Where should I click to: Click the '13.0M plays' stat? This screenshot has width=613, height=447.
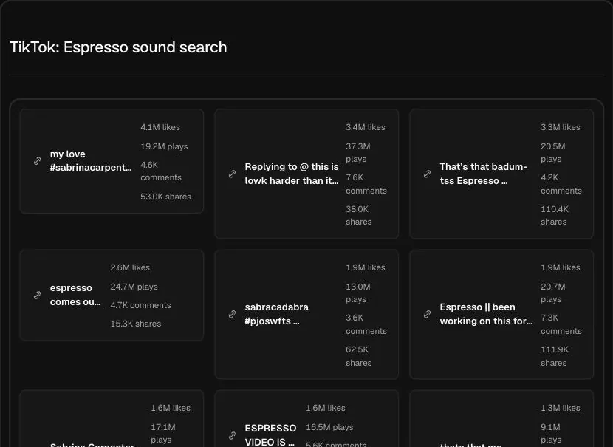[358, 293]
